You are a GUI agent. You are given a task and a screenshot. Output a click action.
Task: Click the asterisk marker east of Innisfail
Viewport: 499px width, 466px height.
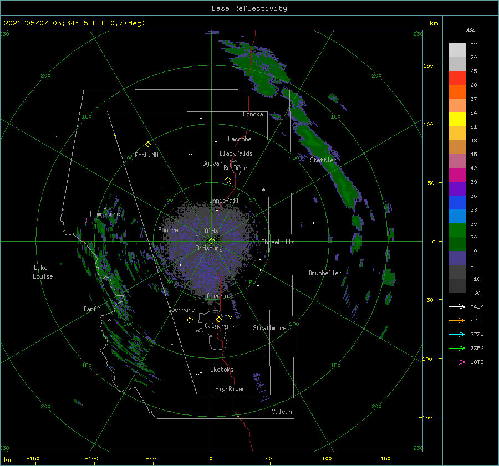pos(263,190)
